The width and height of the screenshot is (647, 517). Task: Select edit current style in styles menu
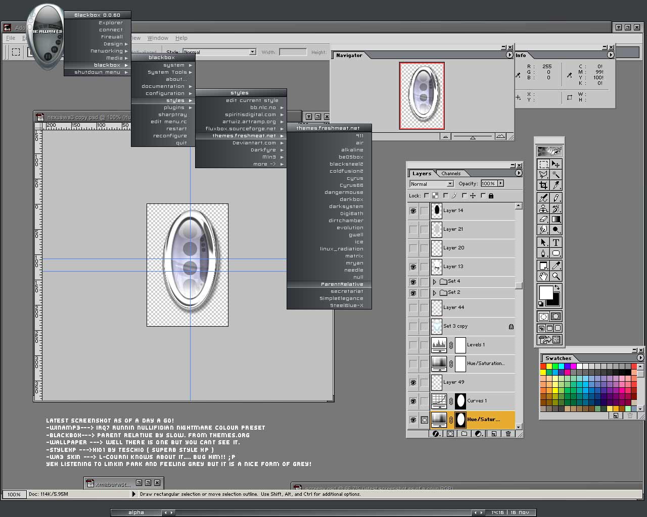pos(241,100)
